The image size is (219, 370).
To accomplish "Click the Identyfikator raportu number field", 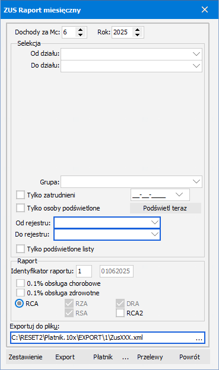I will (84, 271).
